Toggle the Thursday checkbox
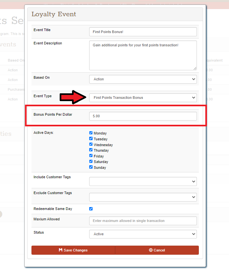 [91, 150]
